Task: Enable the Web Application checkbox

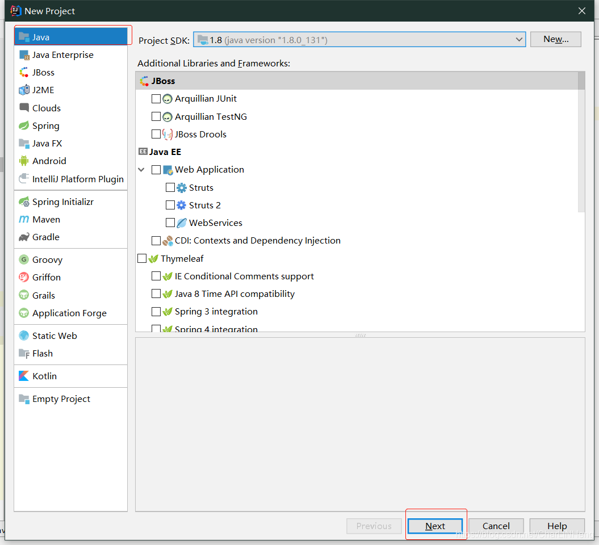Action: point(156,170)
